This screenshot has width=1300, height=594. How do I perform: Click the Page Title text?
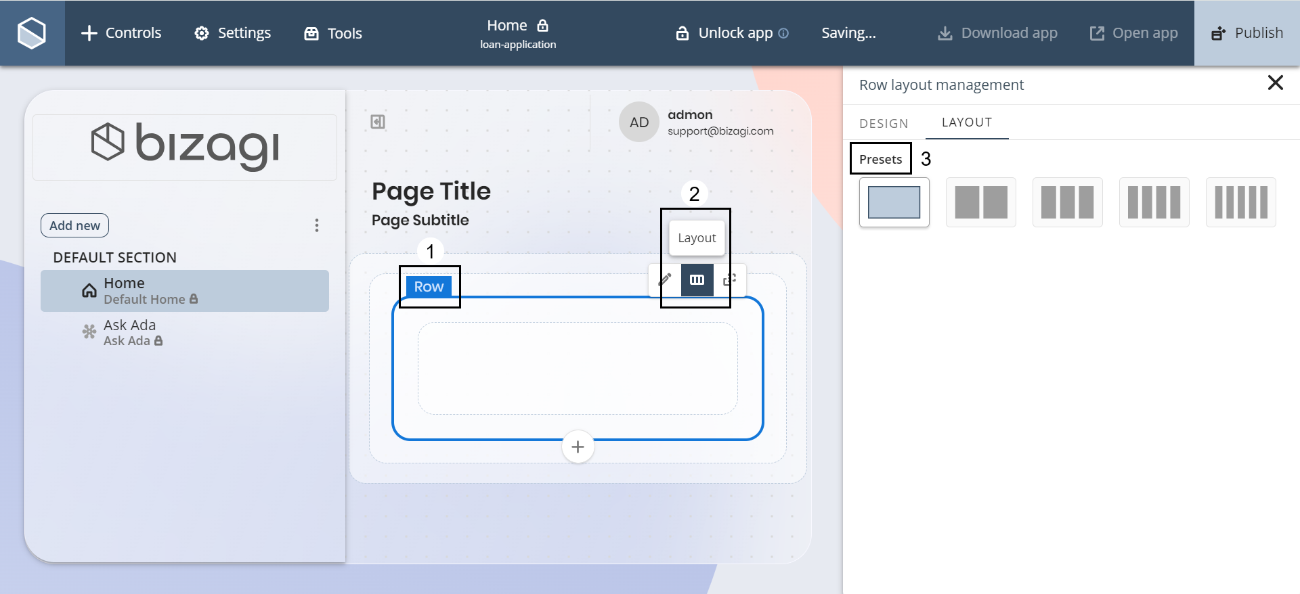tap(431, 191)
